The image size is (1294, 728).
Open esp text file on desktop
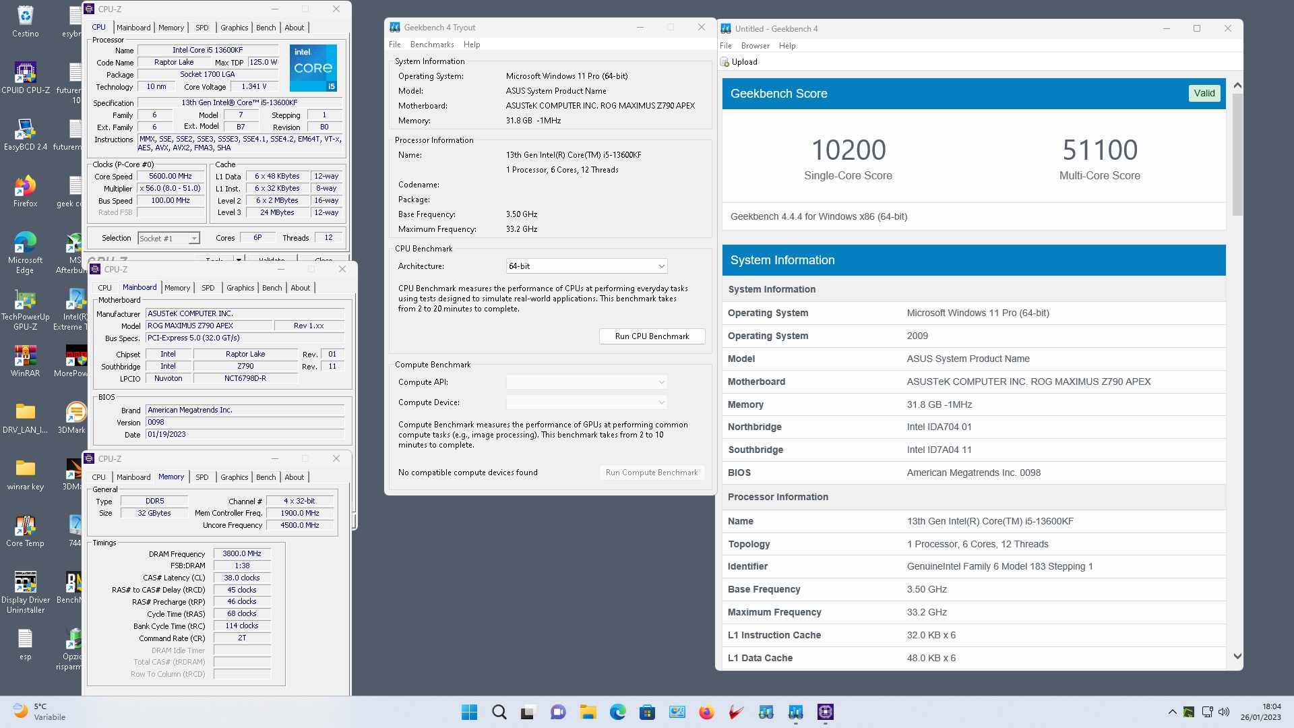(x=25, y=644)
